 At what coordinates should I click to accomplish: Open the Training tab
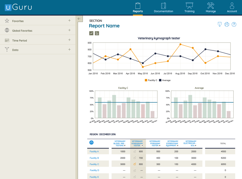(189, 7)
